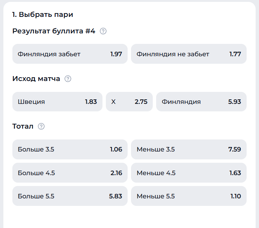
Task: Select the draw X outcome at 2.75
Action: point(129,102)
